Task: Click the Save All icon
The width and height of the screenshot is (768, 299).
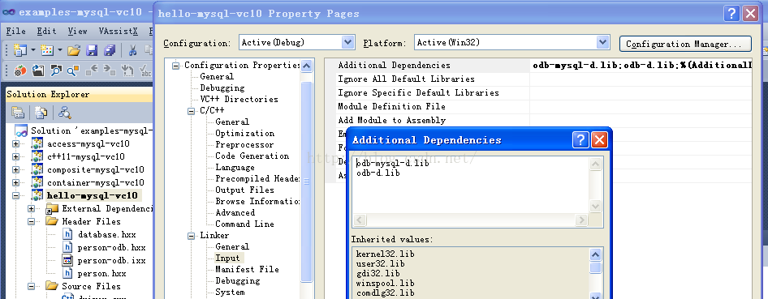Action: pos(109,50)
